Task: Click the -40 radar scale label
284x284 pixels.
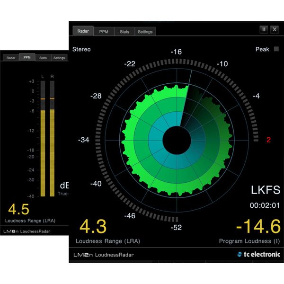Action: click(96, 184)
